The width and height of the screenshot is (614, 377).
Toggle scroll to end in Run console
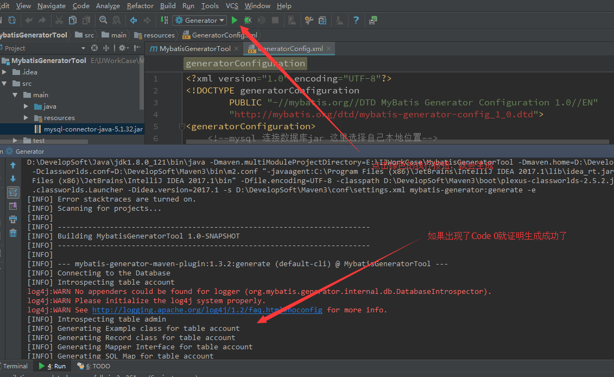tap(13, 206)
